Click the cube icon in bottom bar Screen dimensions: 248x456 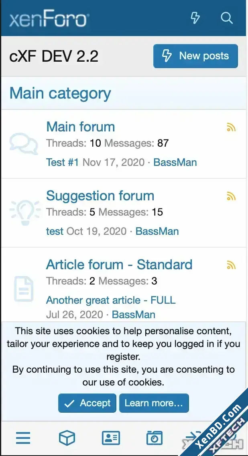tap(67, 438)
